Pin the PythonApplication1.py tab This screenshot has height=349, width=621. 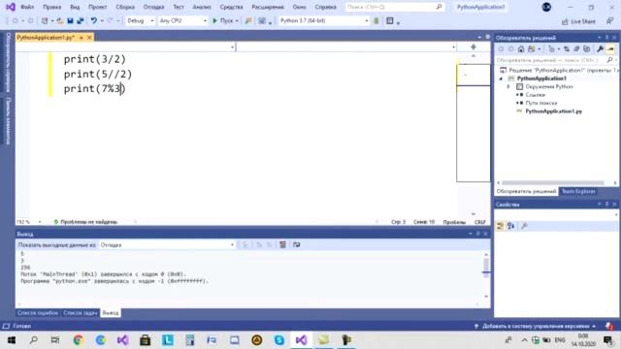tap(82, 37)
